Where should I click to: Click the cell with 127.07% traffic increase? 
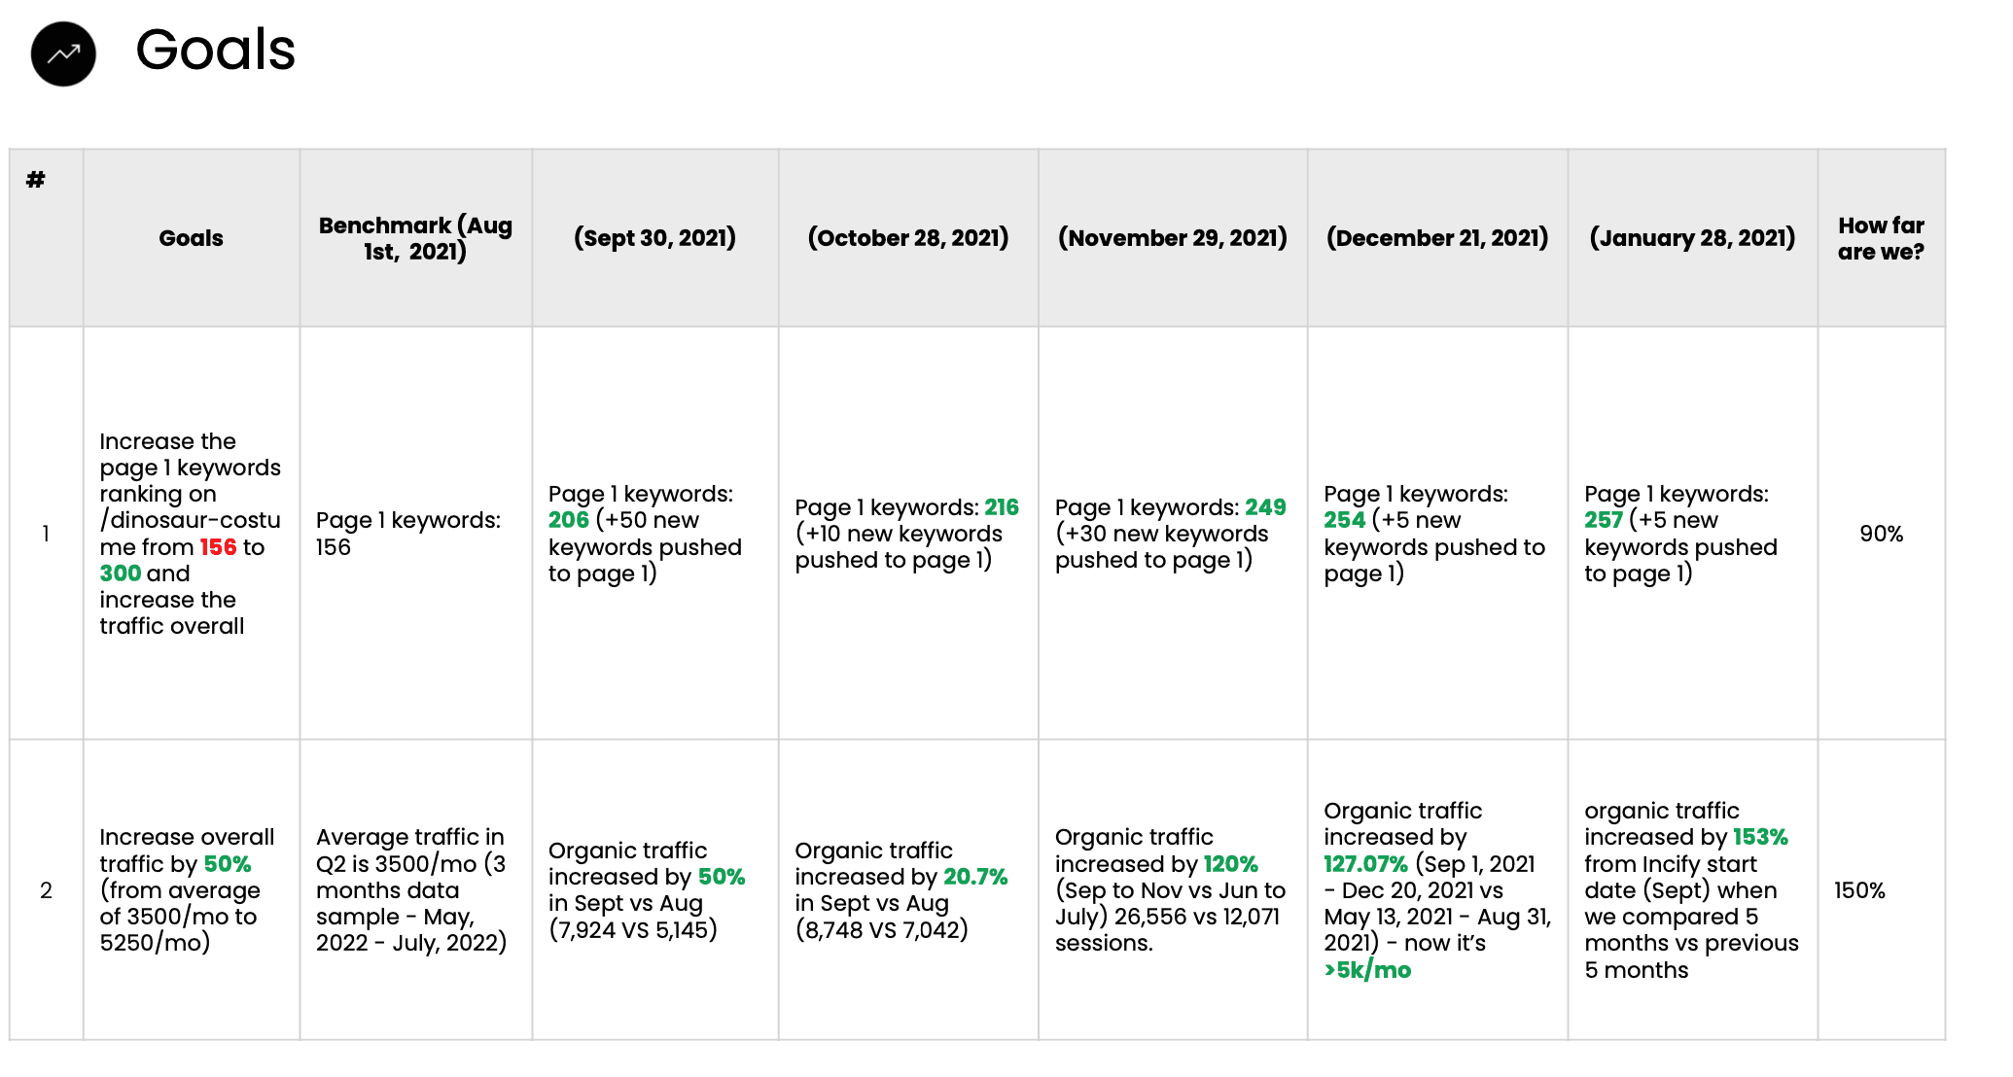[1436, 889]
